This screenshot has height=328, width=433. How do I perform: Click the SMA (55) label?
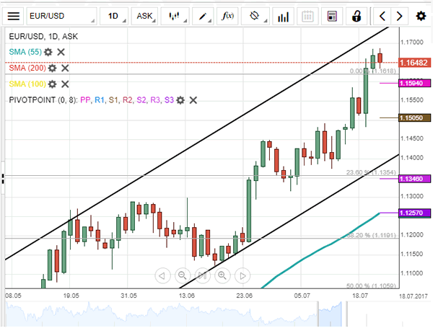click(x=25, y=52)
